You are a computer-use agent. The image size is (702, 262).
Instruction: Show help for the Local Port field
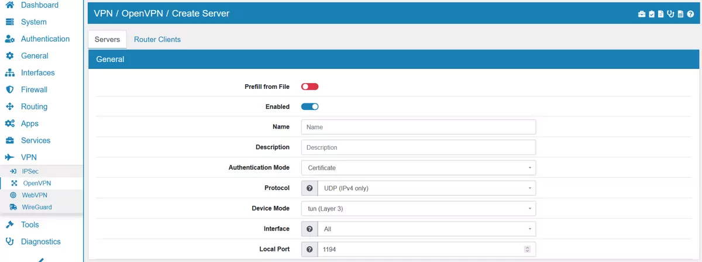pos(309,249)
